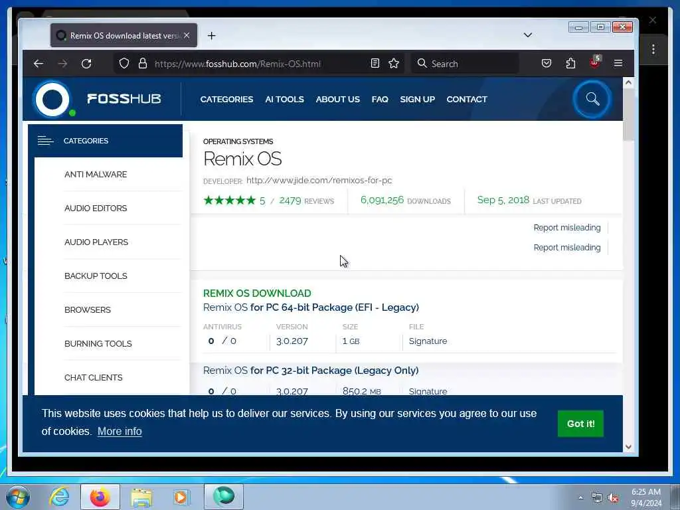Click antivirus 0 / 0 result for 64-bit

tap(222, 341)
